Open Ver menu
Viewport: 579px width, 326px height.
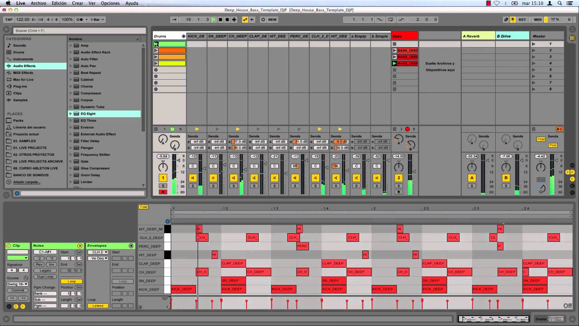click(x=92, y=3)
